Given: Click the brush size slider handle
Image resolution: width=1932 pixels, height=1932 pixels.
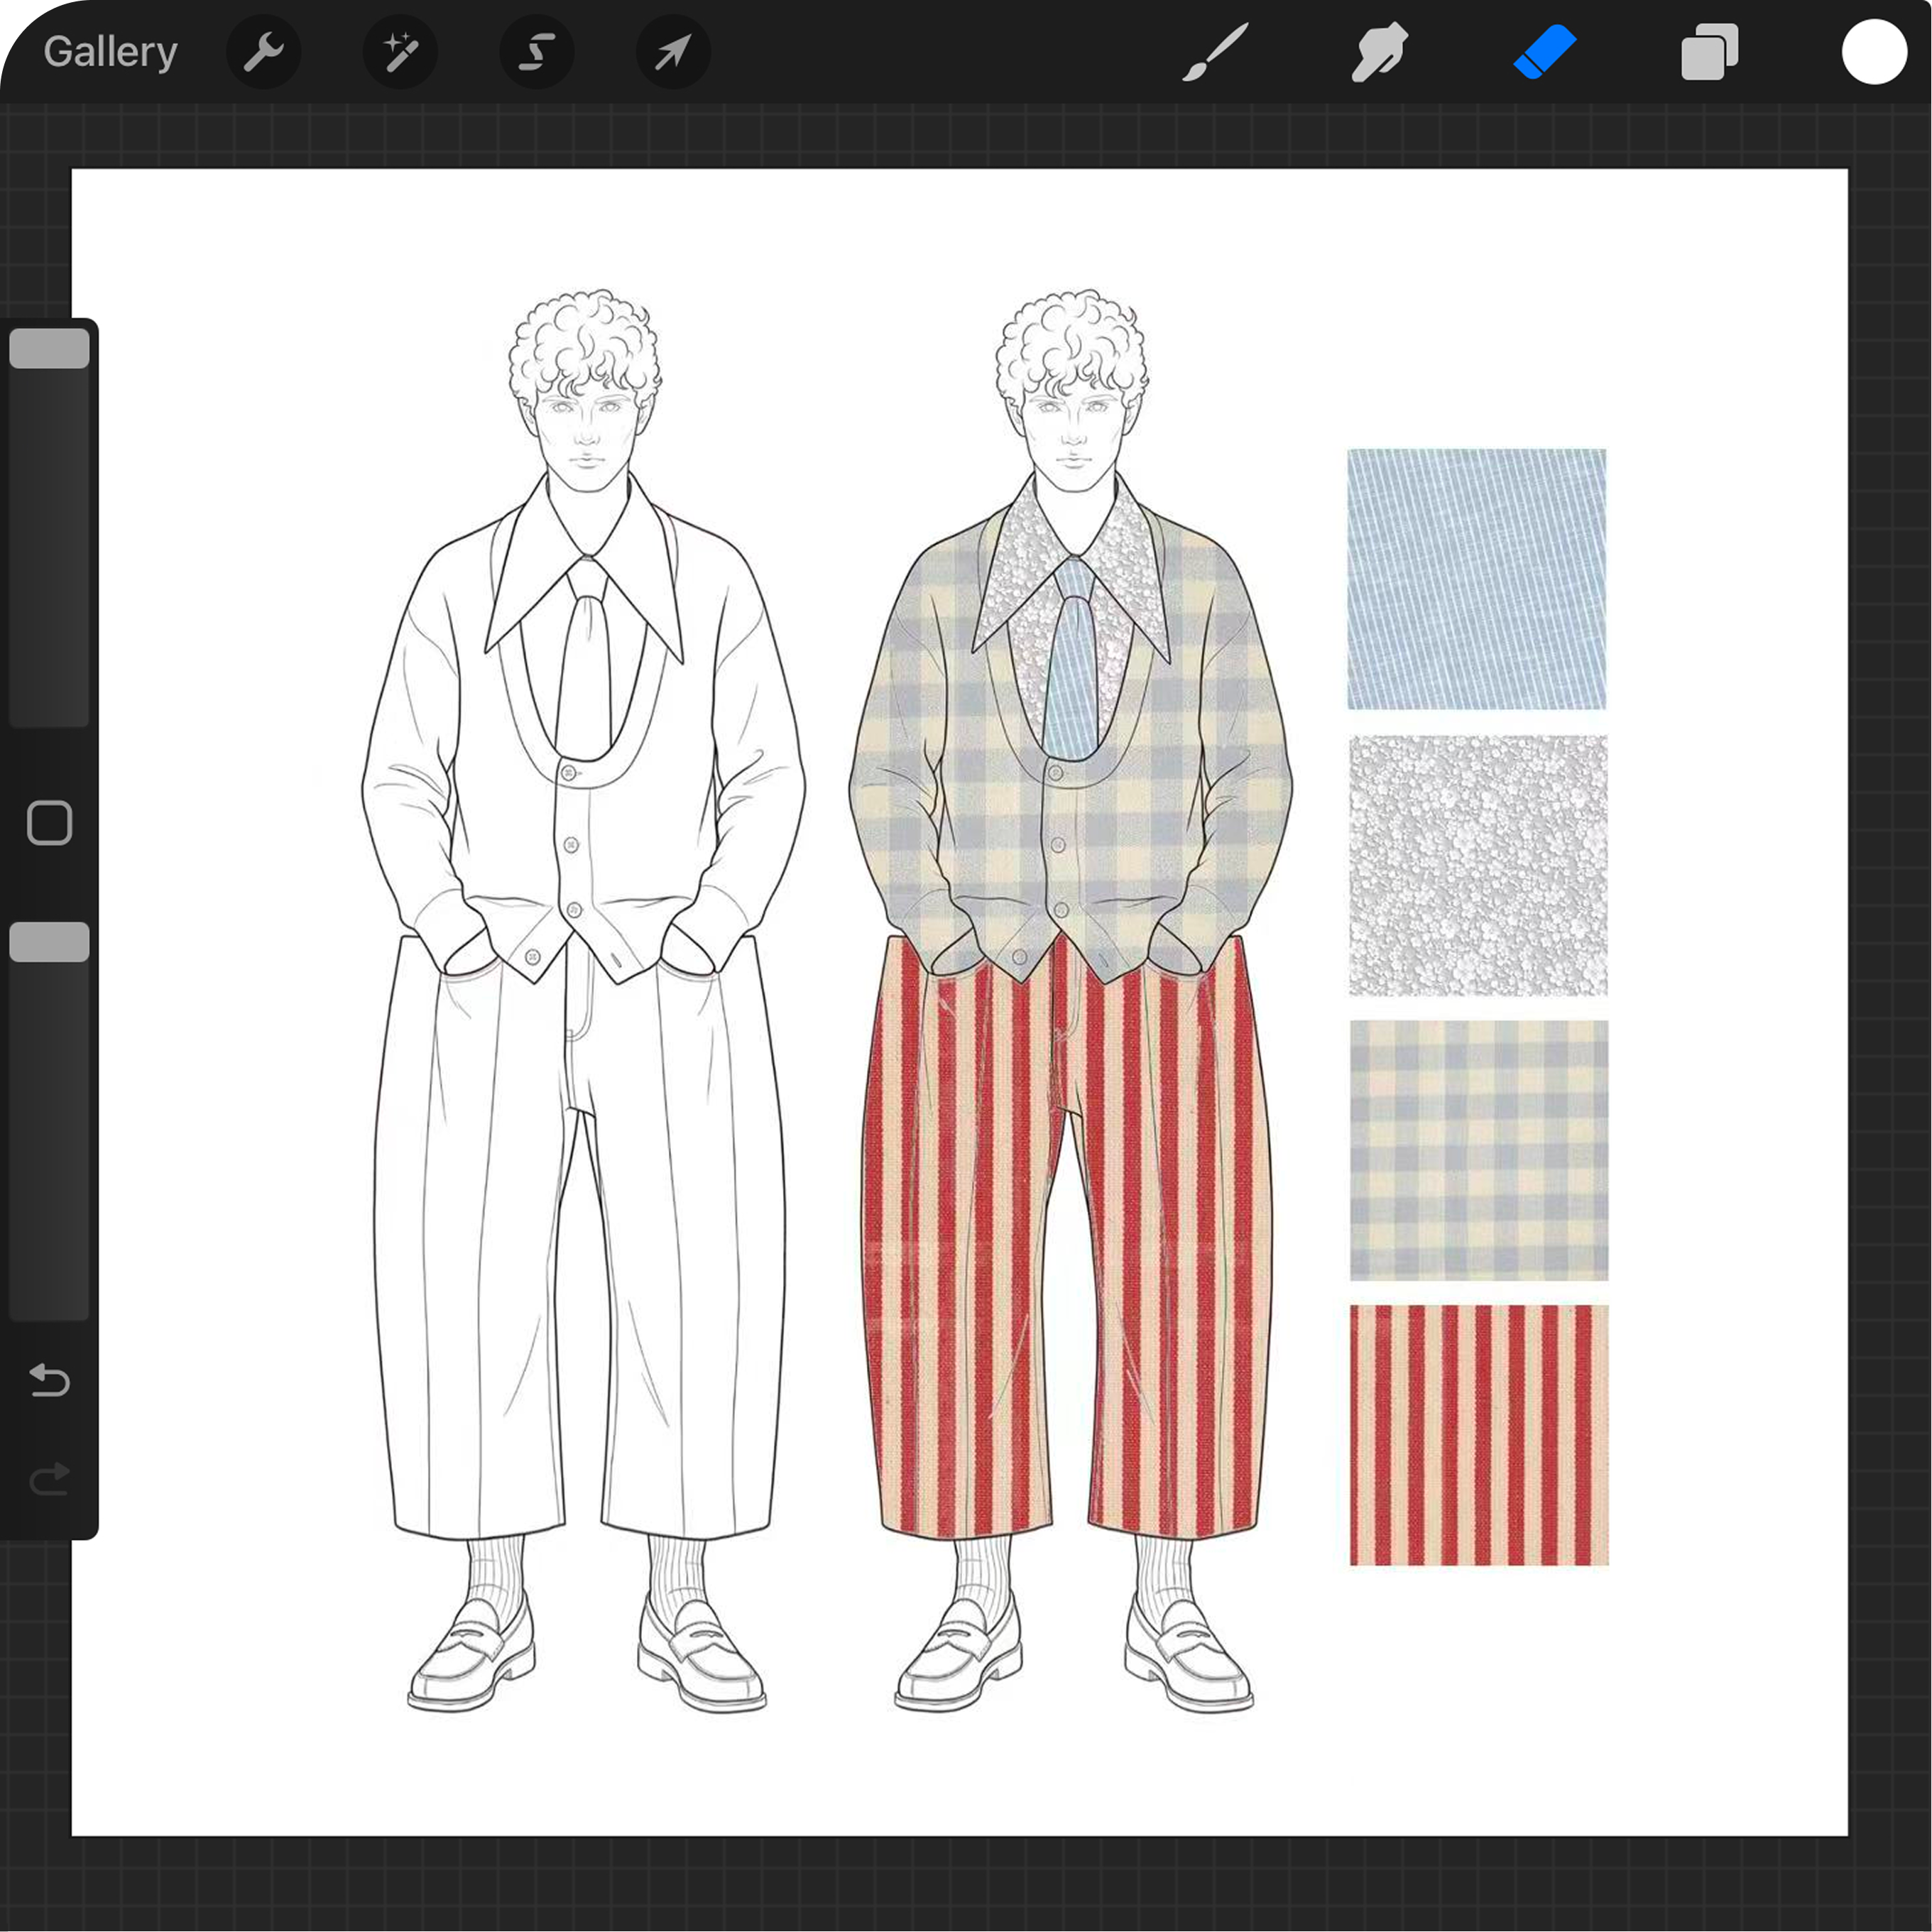Looking at the screenshot, I should [x=49, y=348].
